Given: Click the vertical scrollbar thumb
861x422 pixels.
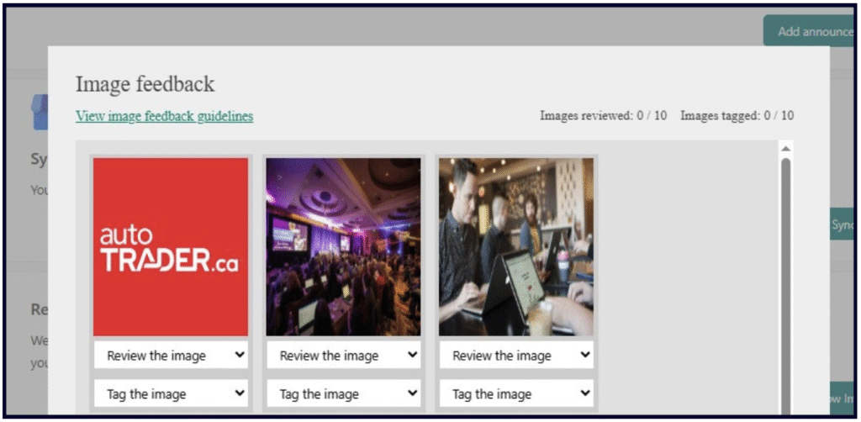Looking at the screenshot, I should (x=785, y=277).
